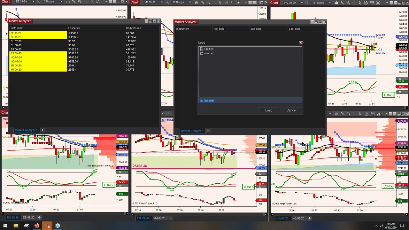
Task: Open bar style icon in NQ 16 Range chart
Action: (336, 3)
